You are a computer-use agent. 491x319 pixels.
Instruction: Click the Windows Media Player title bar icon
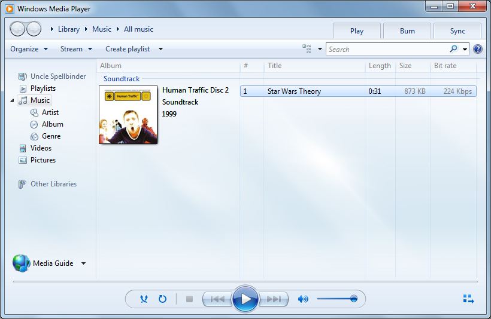tap(10, 9)
